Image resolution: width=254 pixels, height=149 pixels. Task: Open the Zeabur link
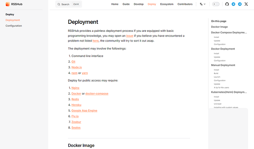76,122
